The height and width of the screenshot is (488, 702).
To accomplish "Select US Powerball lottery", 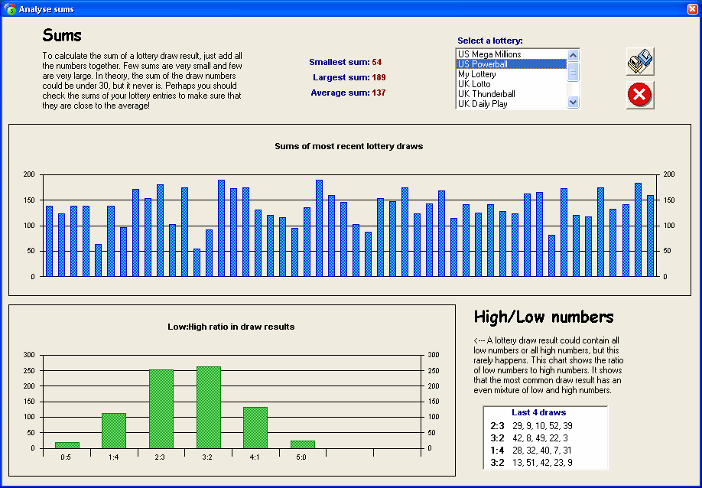I will click(x=489, y=64).
